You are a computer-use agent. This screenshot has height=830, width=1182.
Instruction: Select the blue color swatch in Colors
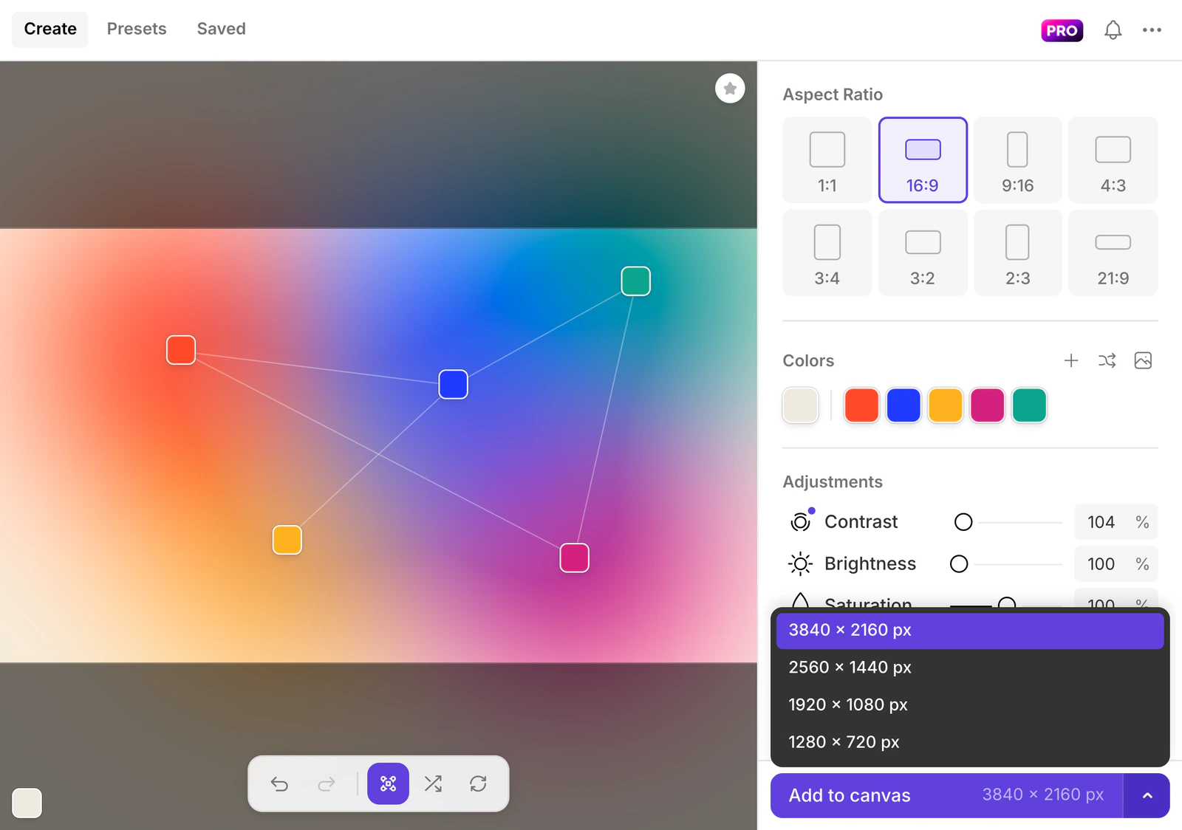coord(903,405)
